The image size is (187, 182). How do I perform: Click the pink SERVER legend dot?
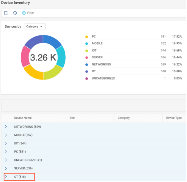pyautogui.click(x=87, y=57)
